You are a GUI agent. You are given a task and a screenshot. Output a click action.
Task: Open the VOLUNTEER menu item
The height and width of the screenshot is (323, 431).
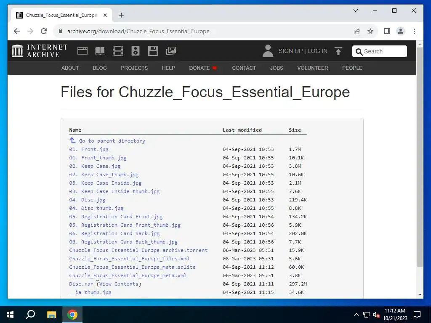[x=313, y=68]
